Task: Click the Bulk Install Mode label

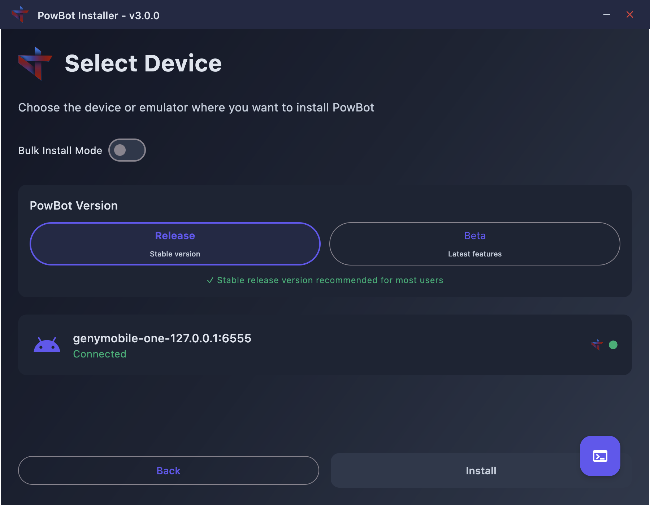Action: 60,150
